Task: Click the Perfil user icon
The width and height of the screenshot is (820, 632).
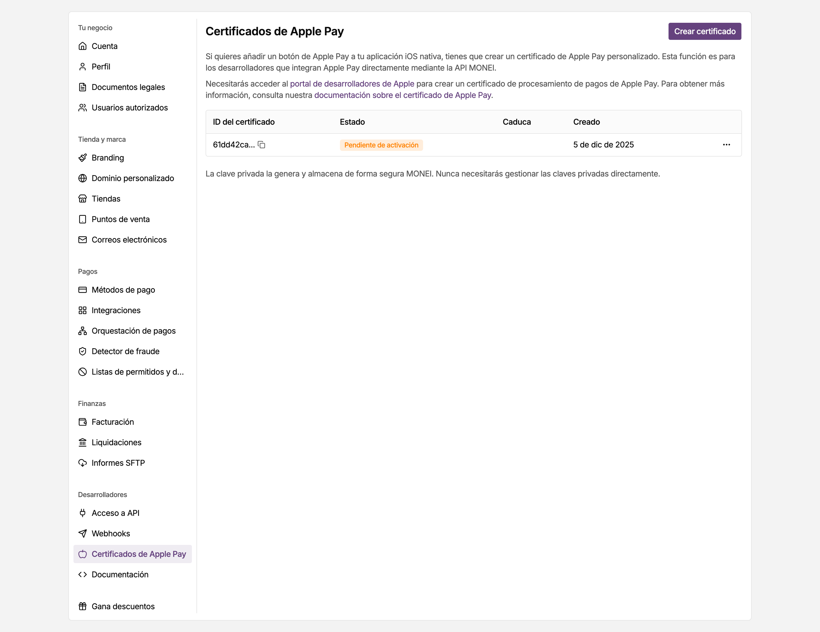Action: (83, 67)
